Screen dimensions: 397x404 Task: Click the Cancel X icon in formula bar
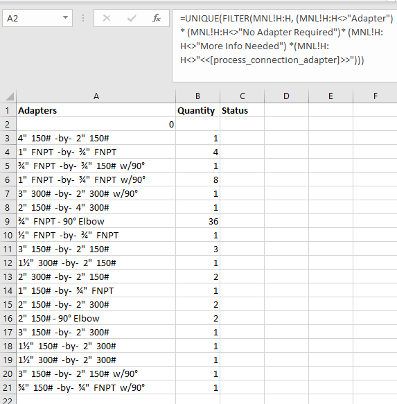107,18
